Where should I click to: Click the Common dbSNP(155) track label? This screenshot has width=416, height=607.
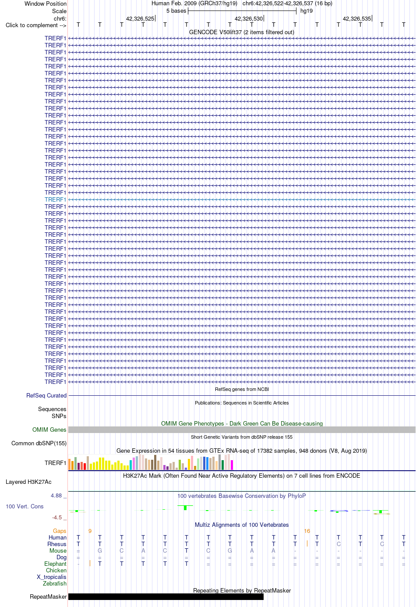click(x=39, y=443)
